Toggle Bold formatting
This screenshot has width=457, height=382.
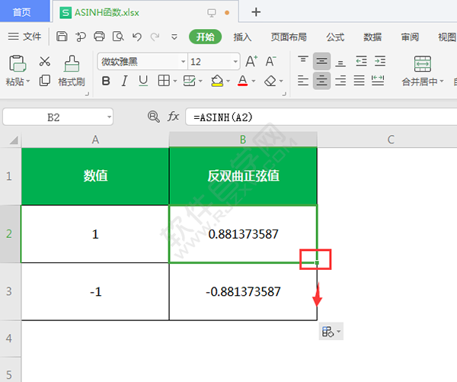[x=106, y=81]
